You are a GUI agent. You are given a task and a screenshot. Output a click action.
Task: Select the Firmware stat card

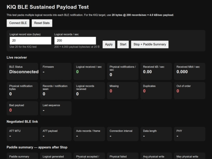[56, 71]
